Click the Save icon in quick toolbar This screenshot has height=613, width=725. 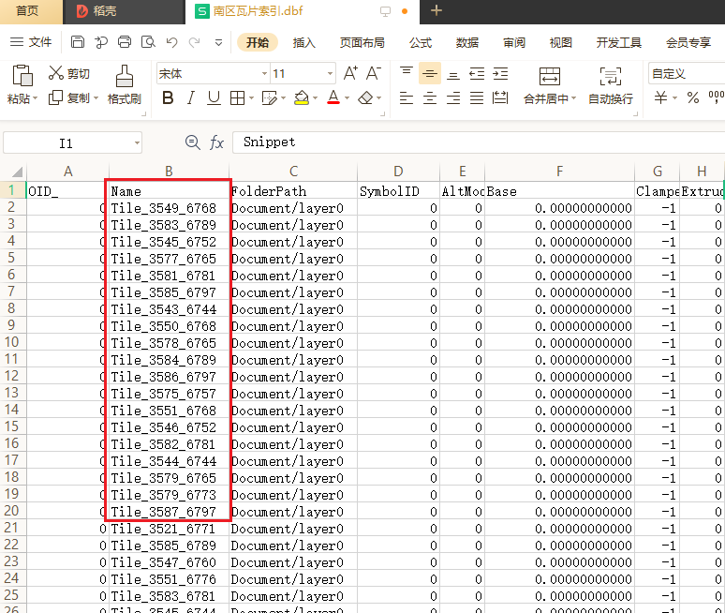coord(77,42)
